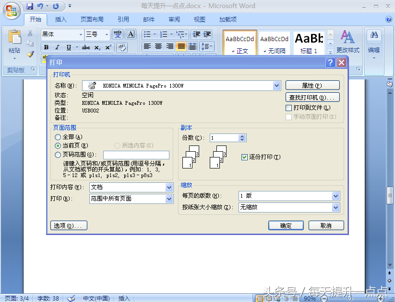Click the bullet list icon

click(x=147, y=34)
